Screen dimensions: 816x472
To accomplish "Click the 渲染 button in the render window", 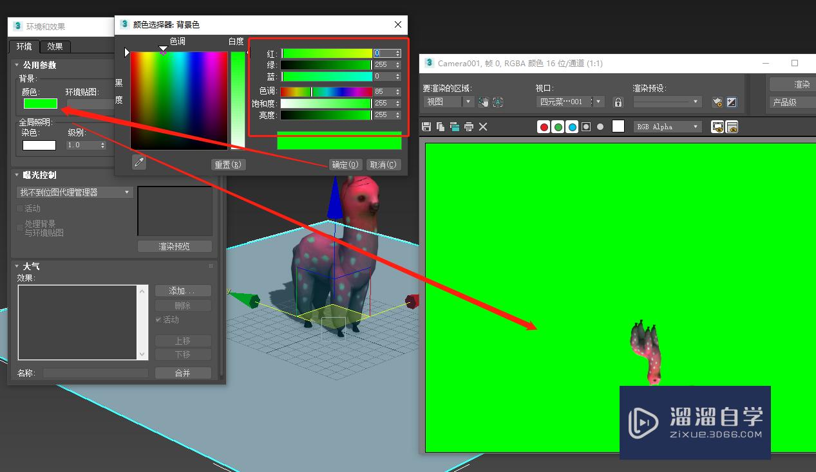I will pyautogui.click(x=793, y=84).
